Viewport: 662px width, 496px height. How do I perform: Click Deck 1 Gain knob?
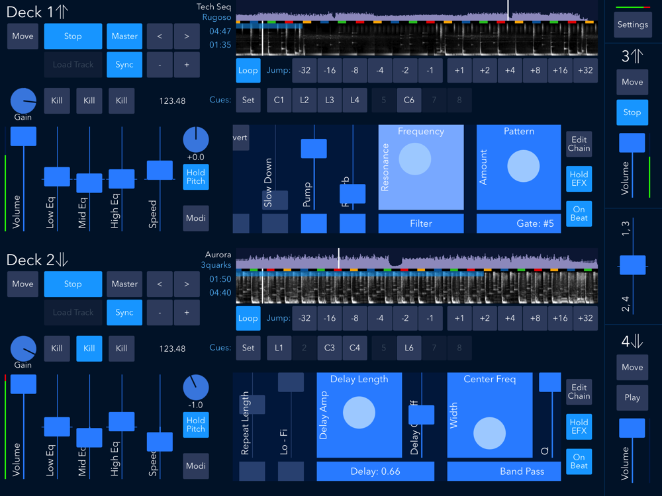pos(23,101)
